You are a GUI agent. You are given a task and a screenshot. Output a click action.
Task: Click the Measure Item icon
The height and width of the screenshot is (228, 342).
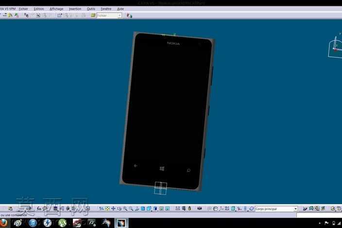coord(184,209)
